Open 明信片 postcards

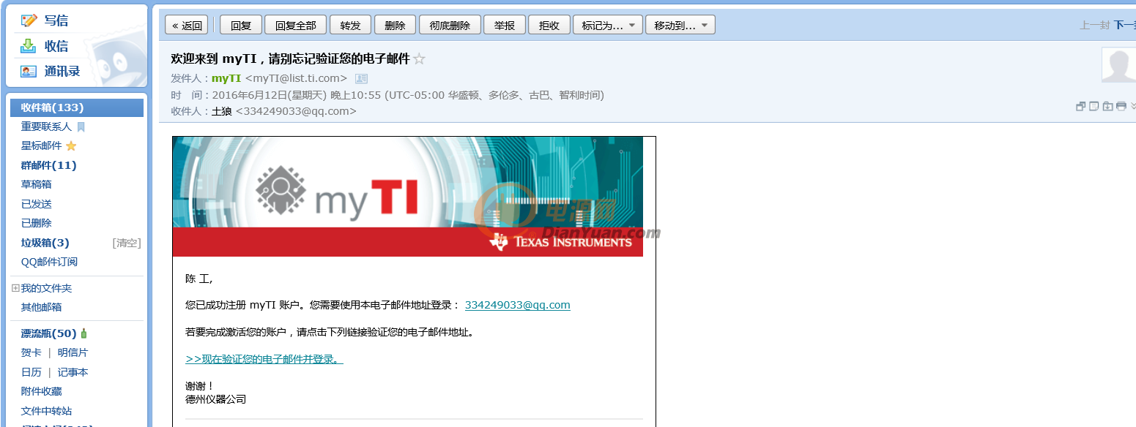coord(73,352)
